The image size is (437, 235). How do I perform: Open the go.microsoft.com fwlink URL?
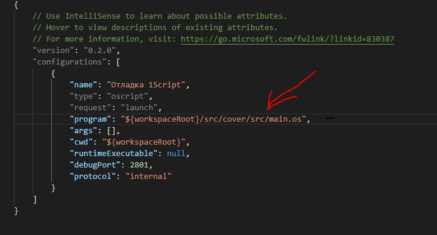pos(288,39)
